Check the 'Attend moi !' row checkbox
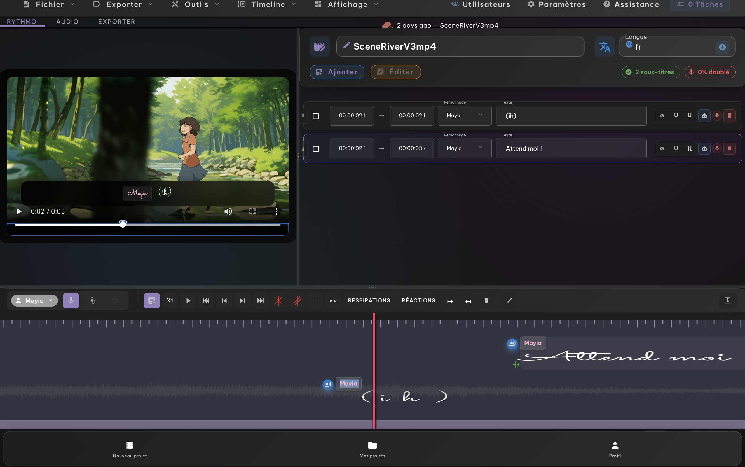Image resolution: width=745 pixels, height=467 pixels. tap(316, 149)
